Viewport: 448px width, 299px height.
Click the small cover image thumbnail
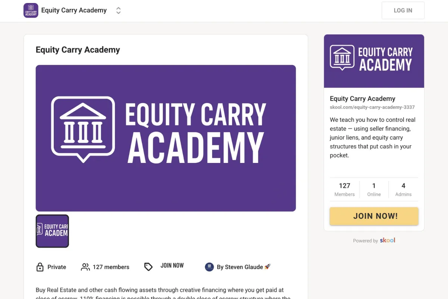pyautogui.click(x=52, y=231)
